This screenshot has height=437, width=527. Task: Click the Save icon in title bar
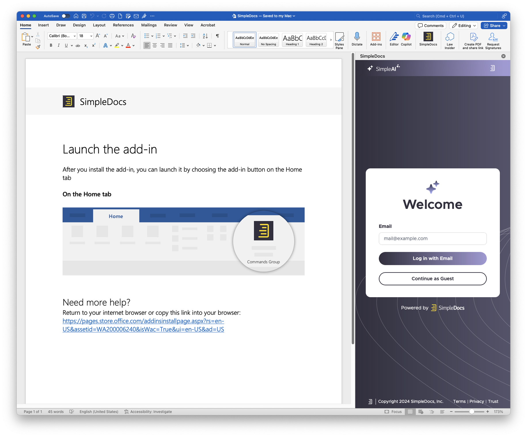point(84,16)
